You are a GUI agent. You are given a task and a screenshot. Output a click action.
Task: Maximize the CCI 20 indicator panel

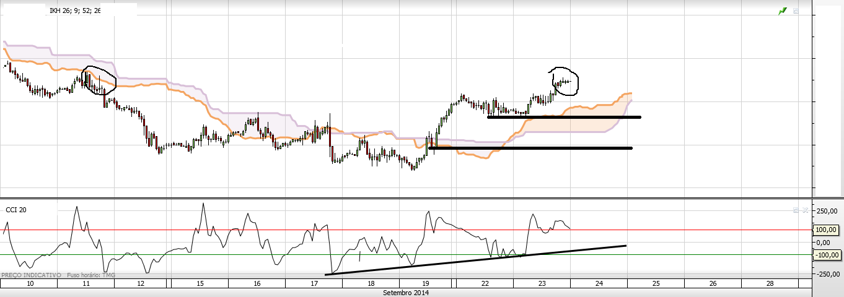pyautogui.click(x=796, y=210)
